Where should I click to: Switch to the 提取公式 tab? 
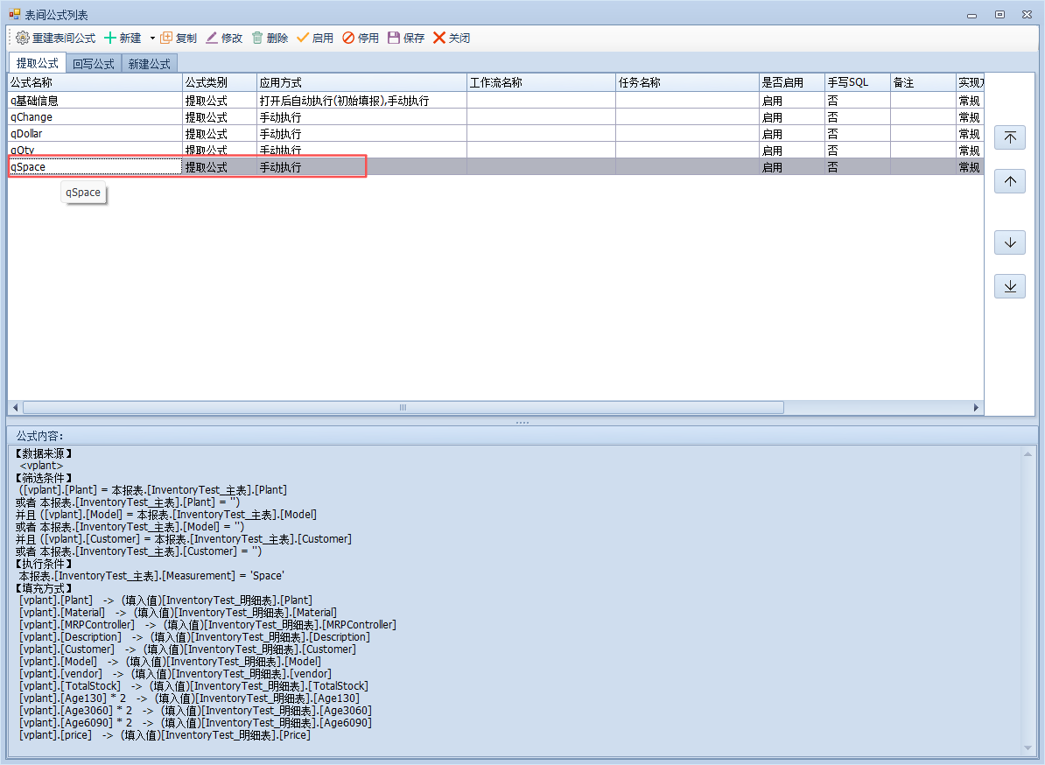pyautogui.click(x=38, y=63)
